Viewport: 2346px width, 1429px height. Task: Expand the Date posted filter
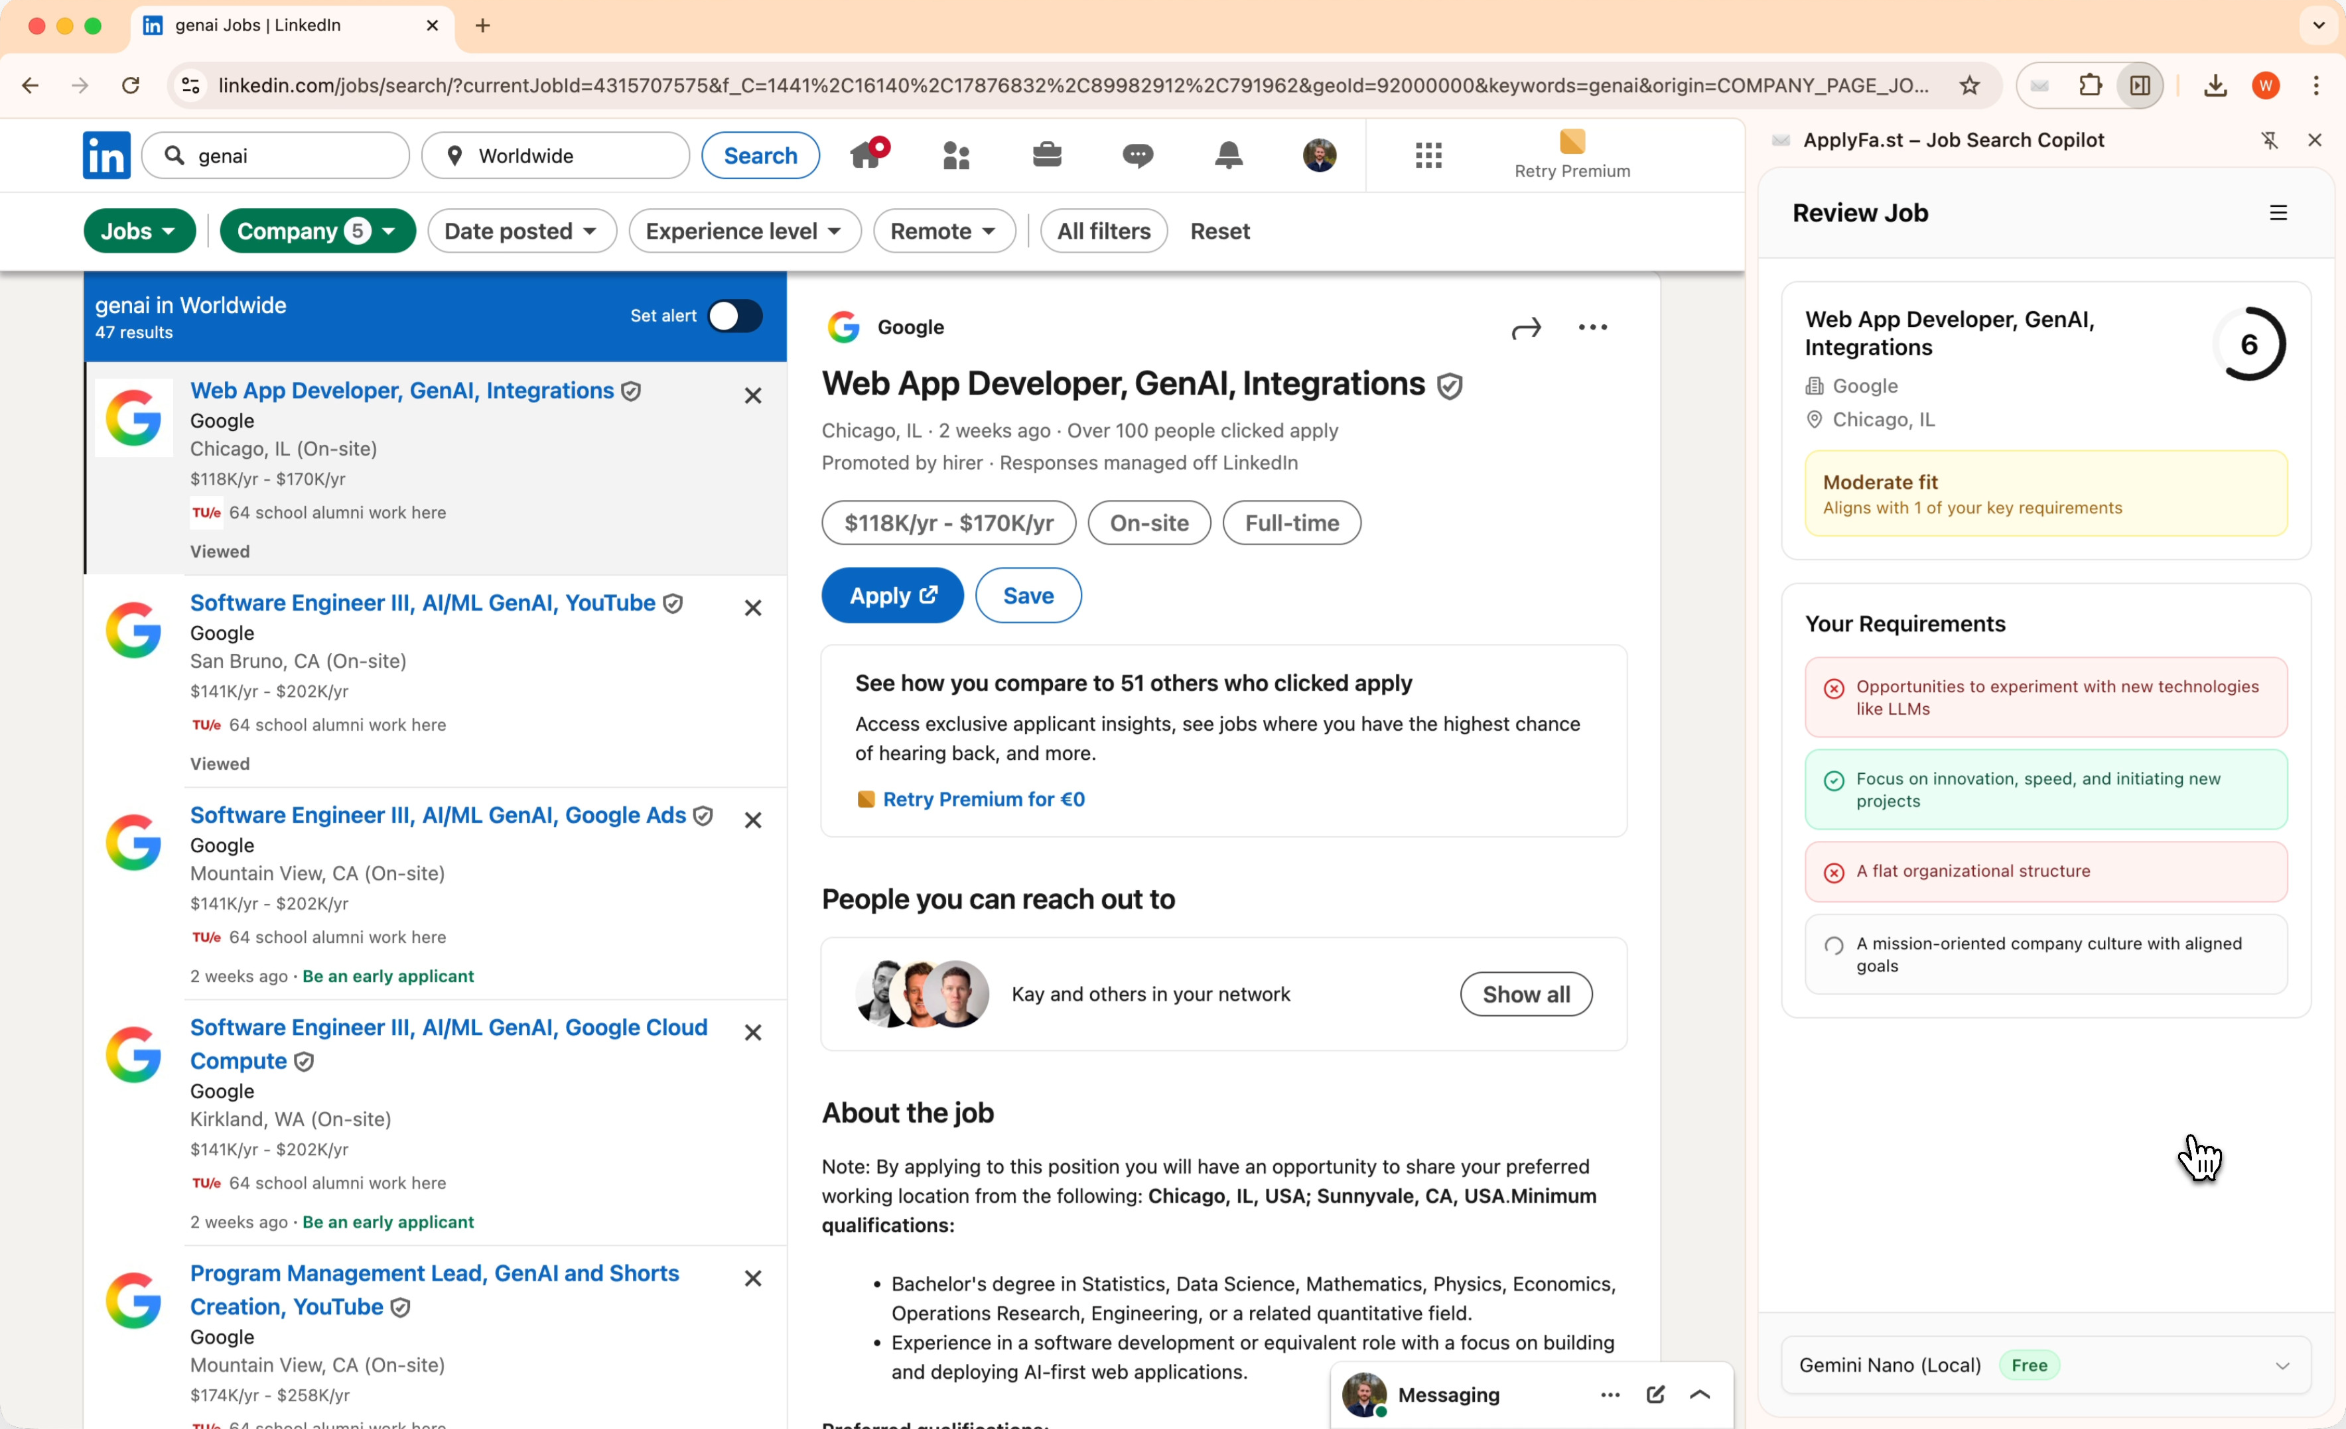click(521, 231)
